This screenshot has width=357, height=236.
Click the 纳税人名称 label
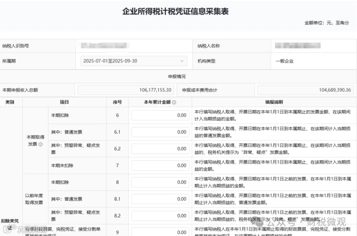click(x=209, y=46)
